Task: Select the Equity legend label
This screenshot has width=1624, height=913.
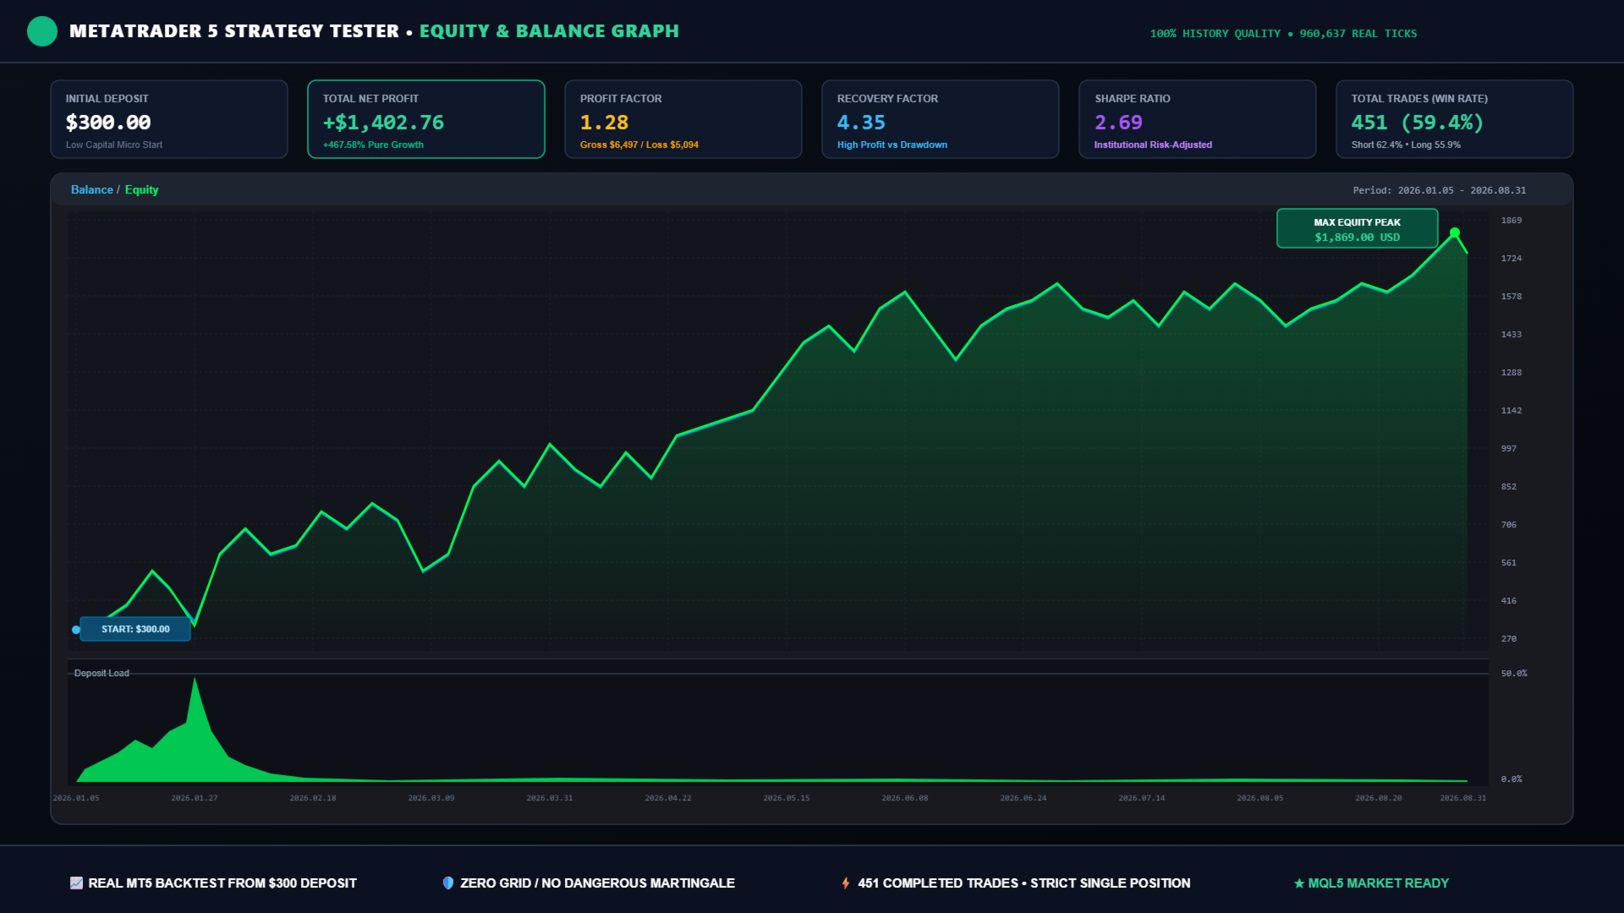Action: pyautogui.click(x=141, y=189)
